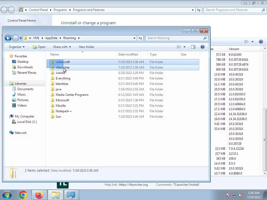Open the Share with dropdown

62,47
